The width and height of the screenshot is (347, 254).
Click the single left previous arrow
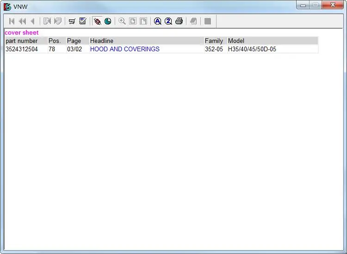click(x=32, y=21)
